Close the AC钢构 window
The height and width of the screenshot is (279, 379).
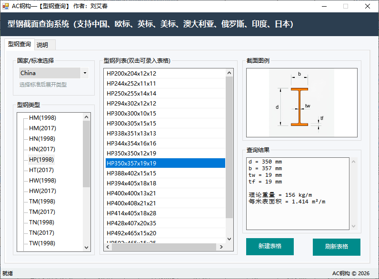coord(368,6)
